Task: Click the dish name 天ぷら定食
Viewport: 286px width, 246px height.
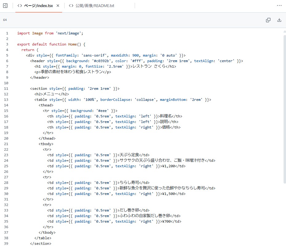Action: [129, 155]
